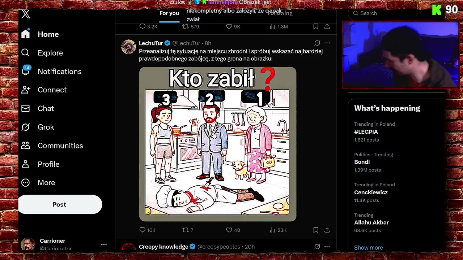Like LechuTur's post with heart icon
The image size is (463, 260).
(229, 230)
